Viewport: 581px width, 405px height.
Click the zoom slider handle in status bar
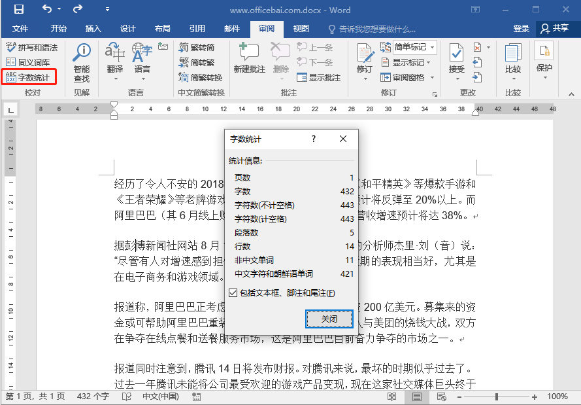(x=497, y=397)
